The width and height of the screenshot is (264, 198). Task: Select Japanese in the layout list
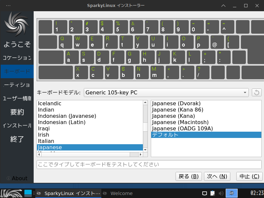(90, 147)
